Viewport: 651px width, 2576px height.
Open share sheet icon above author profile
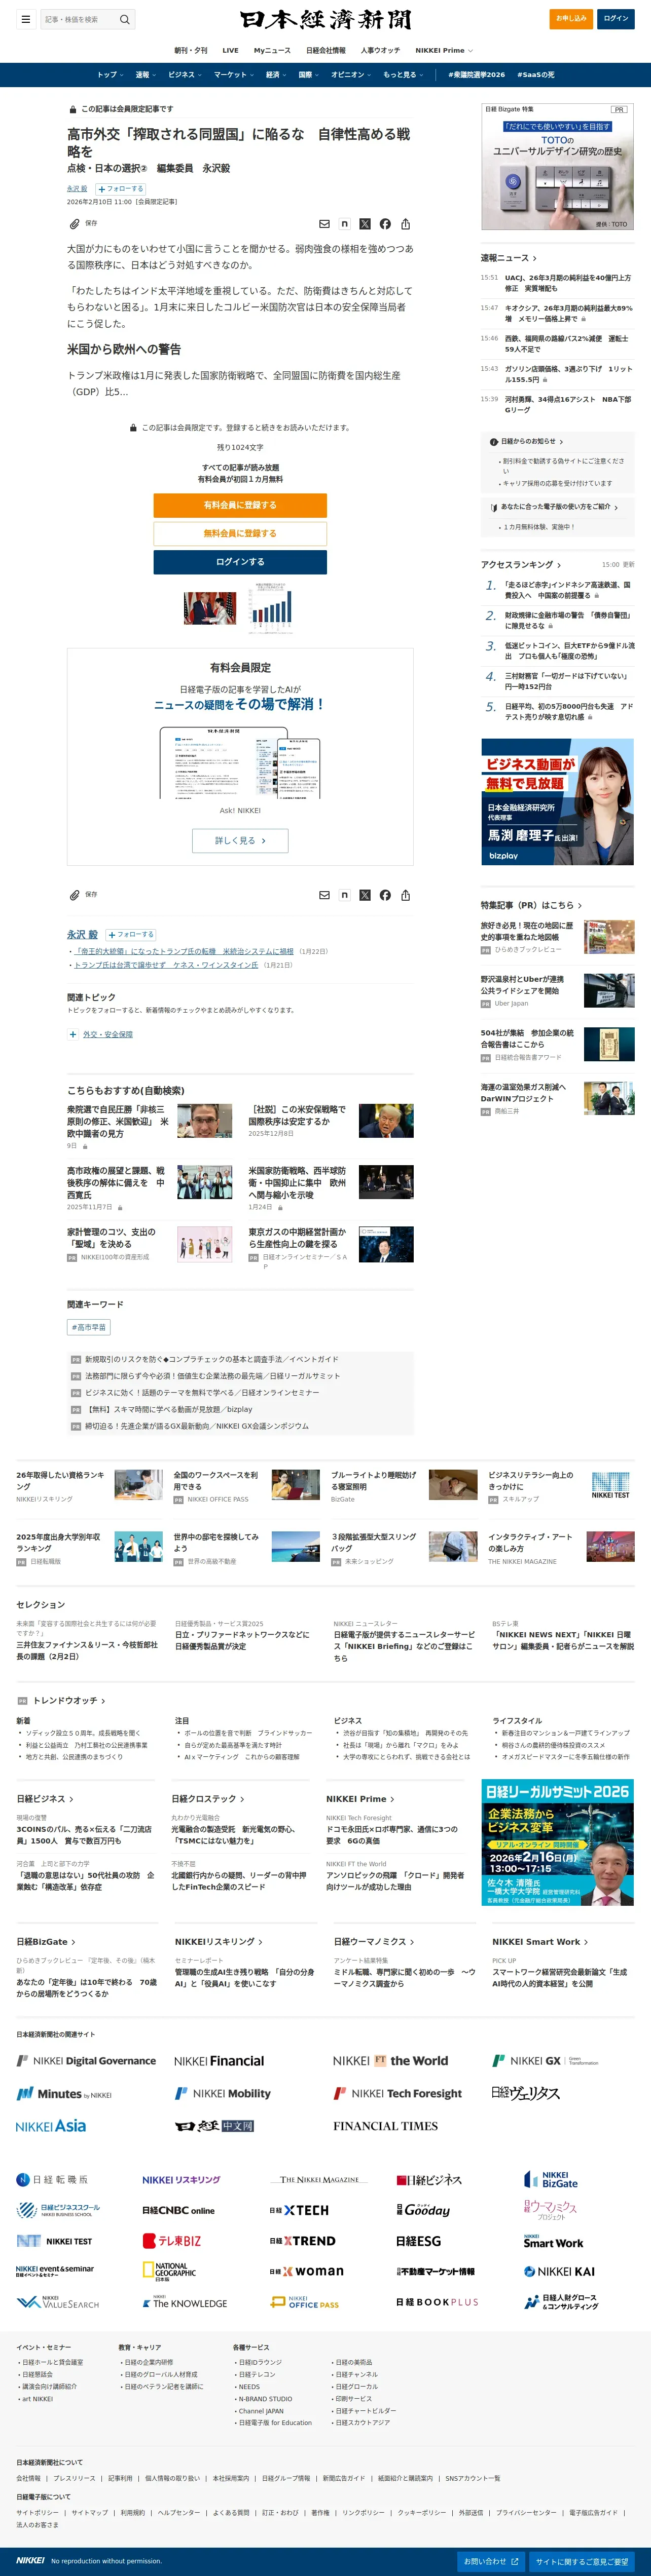pos(406,895)
